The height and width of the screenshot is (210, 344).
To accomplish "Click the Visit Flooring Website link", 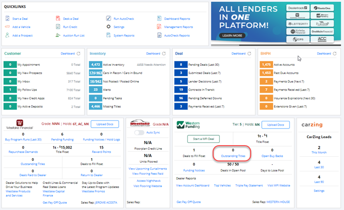I will 148,186.
